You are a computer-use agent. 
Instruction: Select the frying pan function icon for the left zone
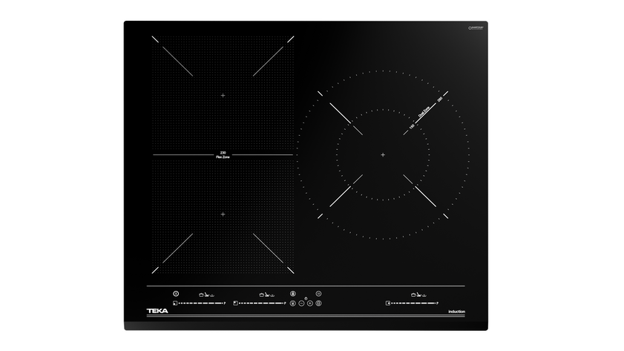[x=206, y=295]
